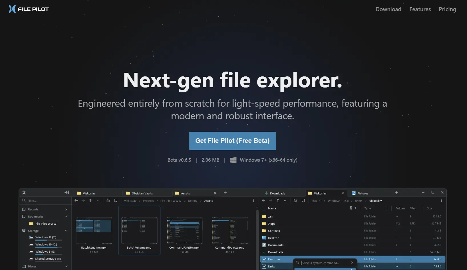The height and width of the screenshot is (270, 467).
Task: Toggle the lock icon in Assets pane toolbar
Action: click(108, 200)
